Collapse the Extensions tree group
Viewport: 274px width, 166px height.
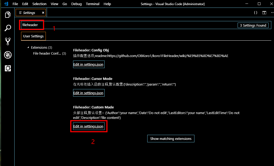28,47
